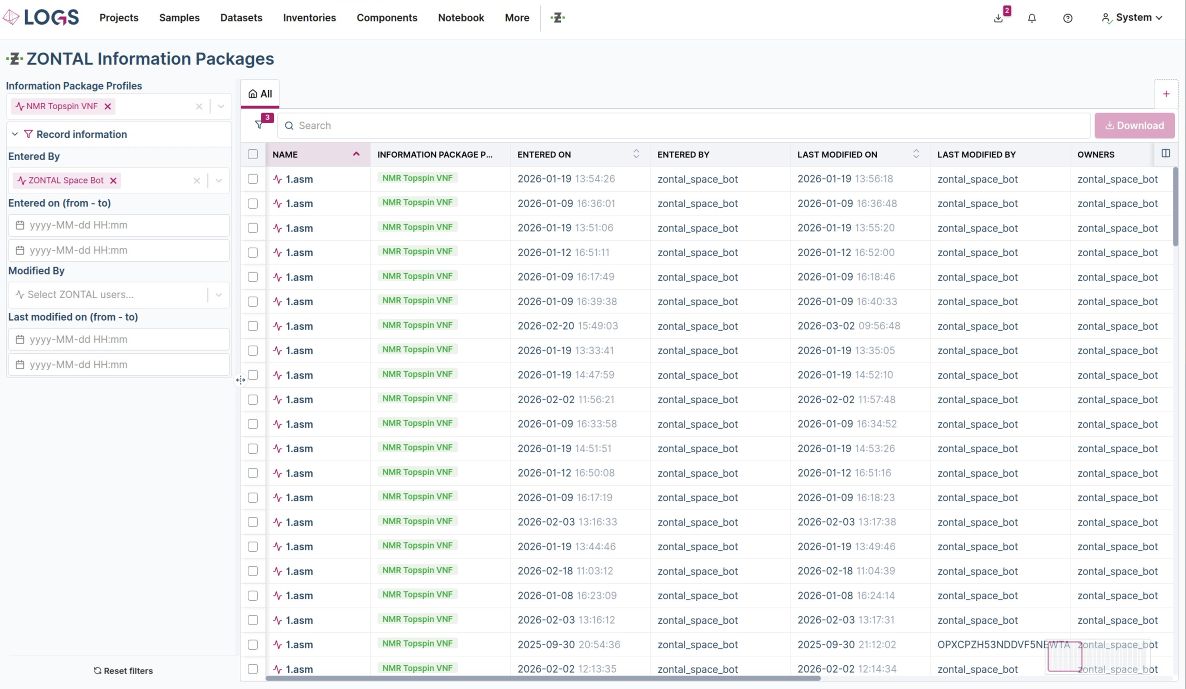Screen dimensions: 1186x689
Task: Click NMR Topspin VNF tag in 2026-01-19 13:33:41 row
Action: (418, 350)
